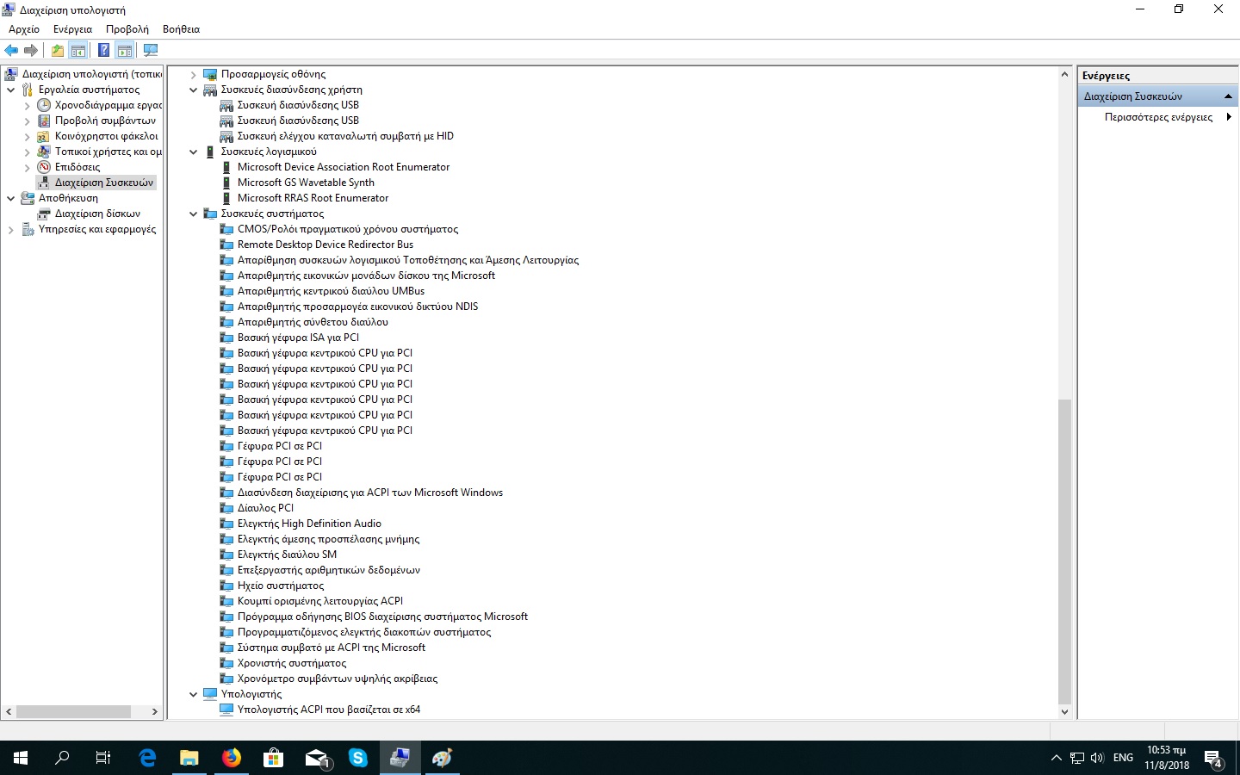Collapse the Συσκευές λογισμικού category
This screenshot has height=775, width=1240.
coord(193,152)
